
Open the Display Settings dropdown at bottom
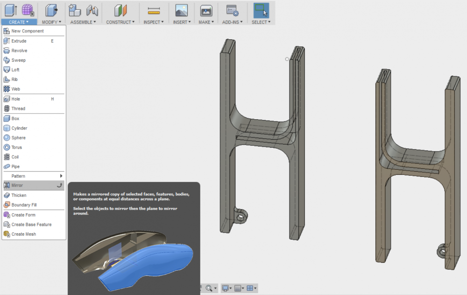[x=226, y=288]
